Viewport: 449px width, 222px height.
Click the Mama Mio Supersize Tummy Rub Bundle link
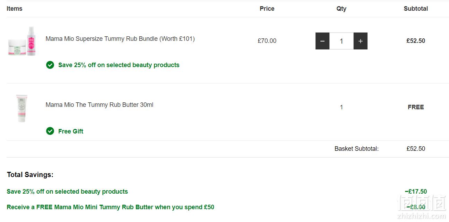tap(120, 39)
